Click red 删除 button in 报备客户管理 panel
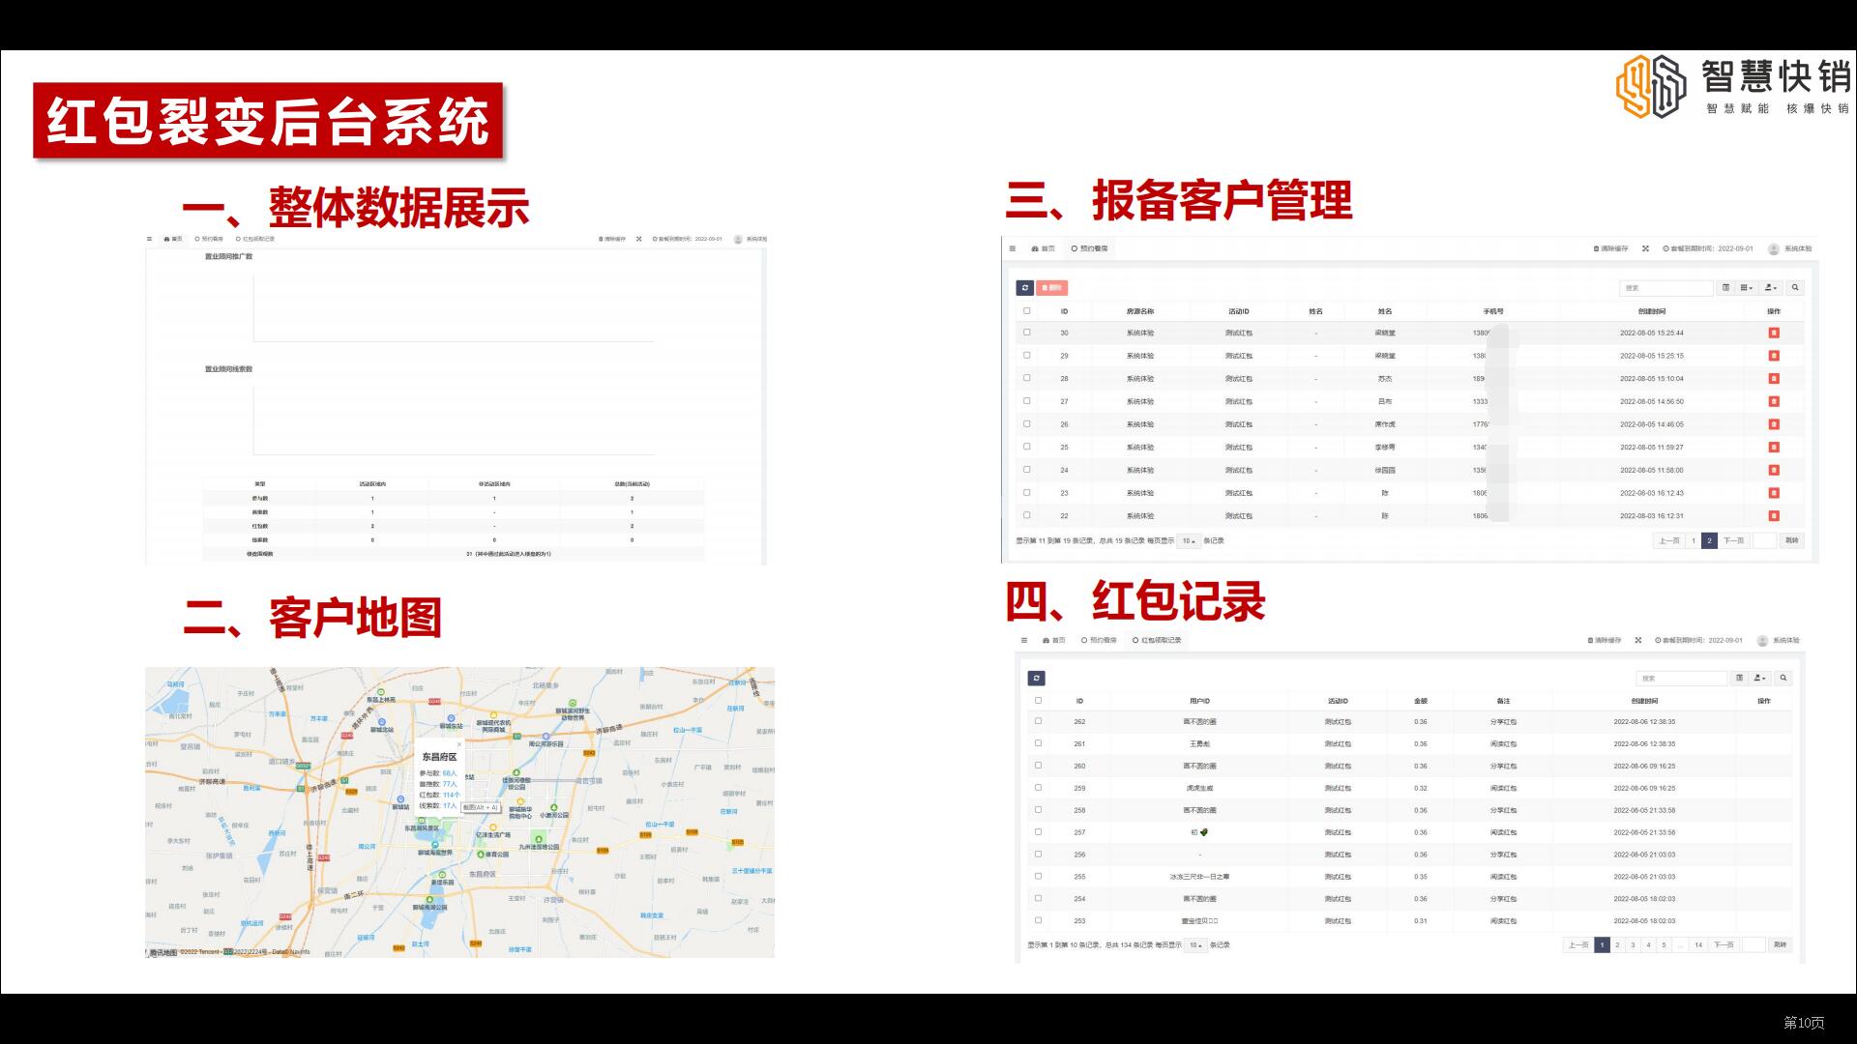The image size is (1857, 1044). (1052, 288)
